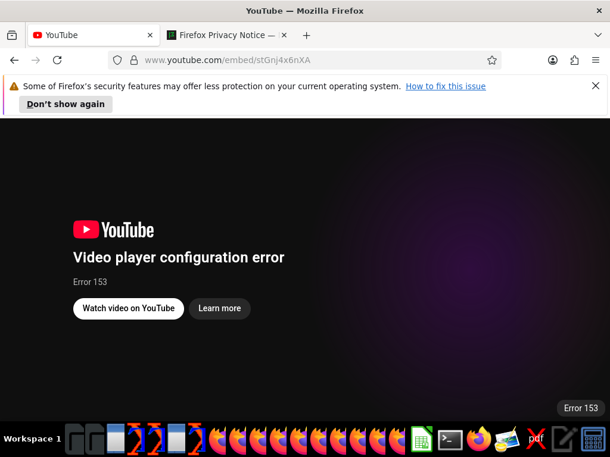This screenshot has width=610, height=457.
Task: Click the Error 153 badge at bottom right
Action: point(581,408)
